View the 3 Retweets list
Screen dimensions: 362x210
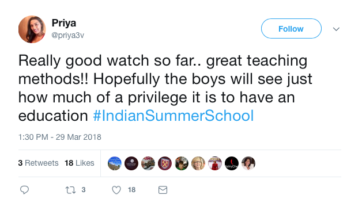(38, 163)
